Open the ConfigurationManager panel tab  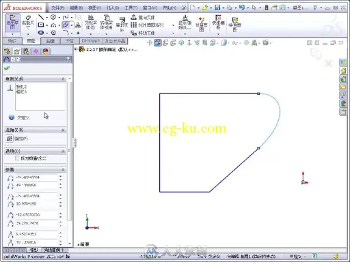[26, 51]
